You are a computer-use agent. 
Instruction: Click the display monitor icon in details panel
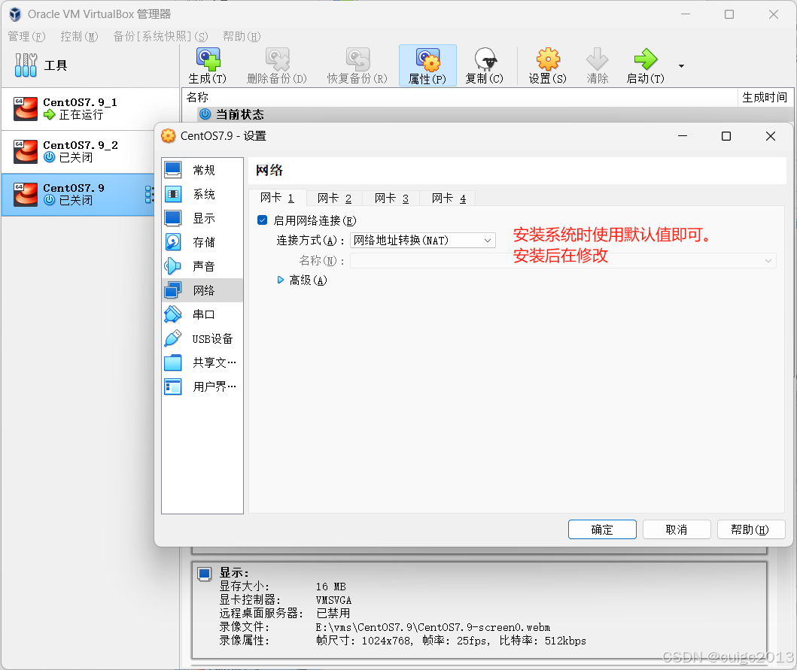(x=205, y=574)
